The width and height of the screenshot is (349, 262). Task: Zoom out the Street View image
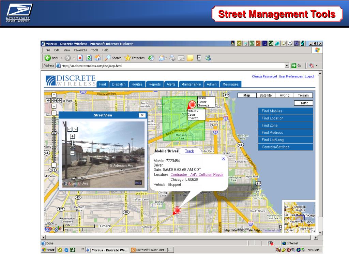click(72, 153)
